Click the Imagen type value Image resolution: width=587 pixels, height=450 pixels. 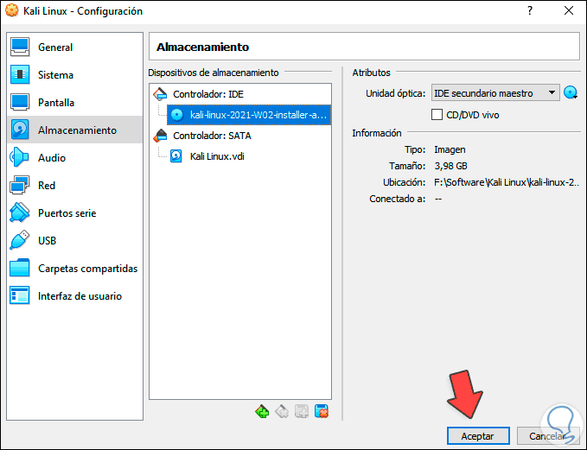click(450, 149)
